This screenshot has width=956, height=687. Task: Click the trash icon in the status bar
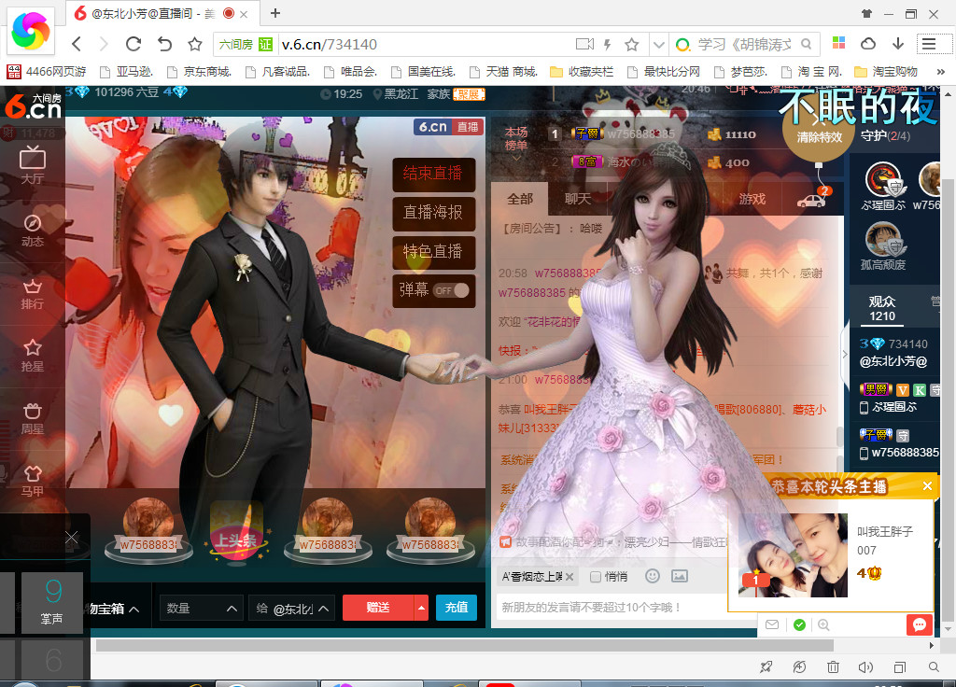tap(833, 667)
